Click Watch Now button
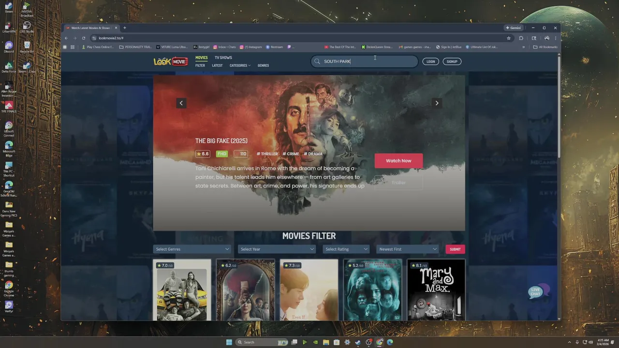This screenshot has width=619, height=348. pos(398,161)
